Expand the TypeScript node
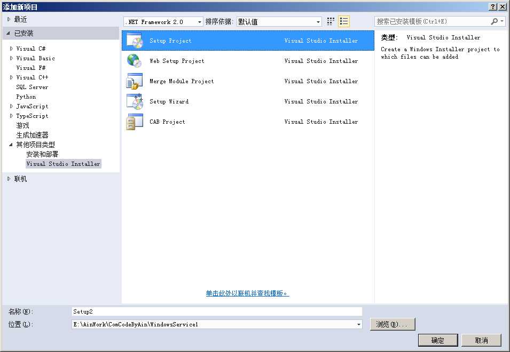Viewport: 510px width, 352px height. 11,116
